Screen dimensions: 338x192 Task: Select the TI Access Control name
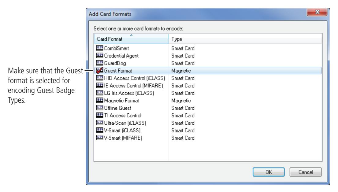pyautogui.click(x=123, y=116)
